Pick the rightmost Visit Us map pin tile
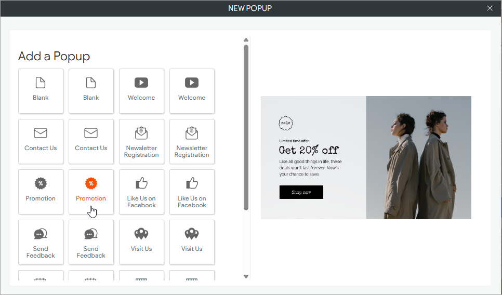The width and height of the screenshot is (502, 295). [192, 242]
